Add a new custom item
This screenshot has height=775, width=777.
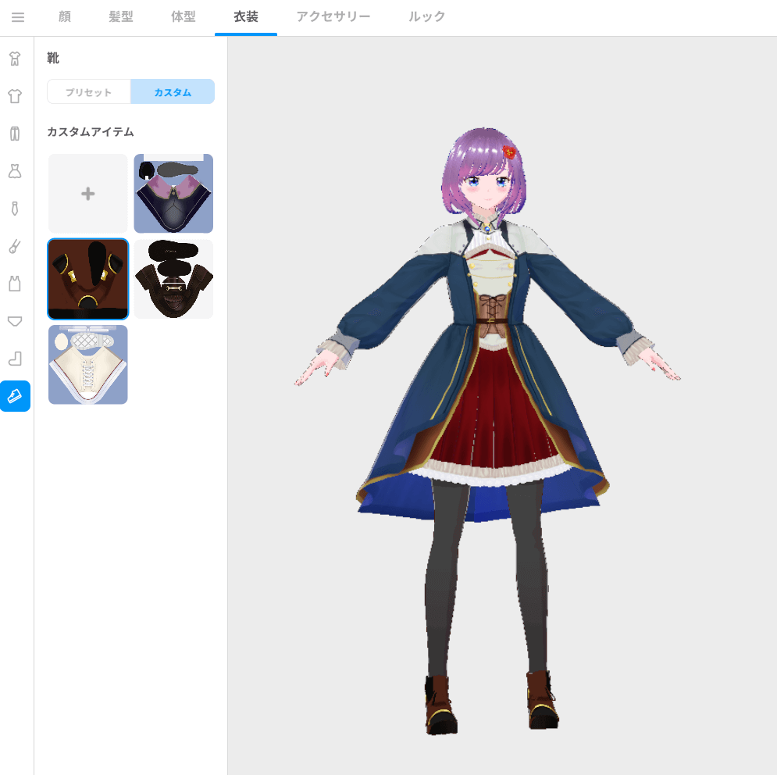(x=88, y=194)
